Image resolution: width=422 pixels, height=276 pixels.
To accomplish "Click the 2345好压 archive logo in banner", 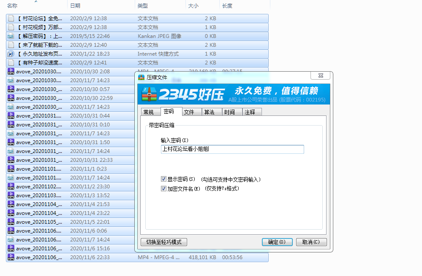I will click(150, 94).
